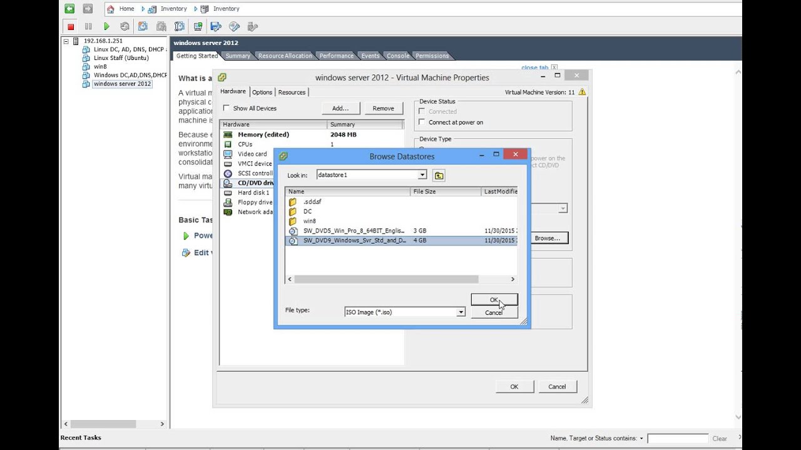Screen dimensions: 801x450
Task: Click the connect CD/DVD toolbar icon
Action: (235, 26)
